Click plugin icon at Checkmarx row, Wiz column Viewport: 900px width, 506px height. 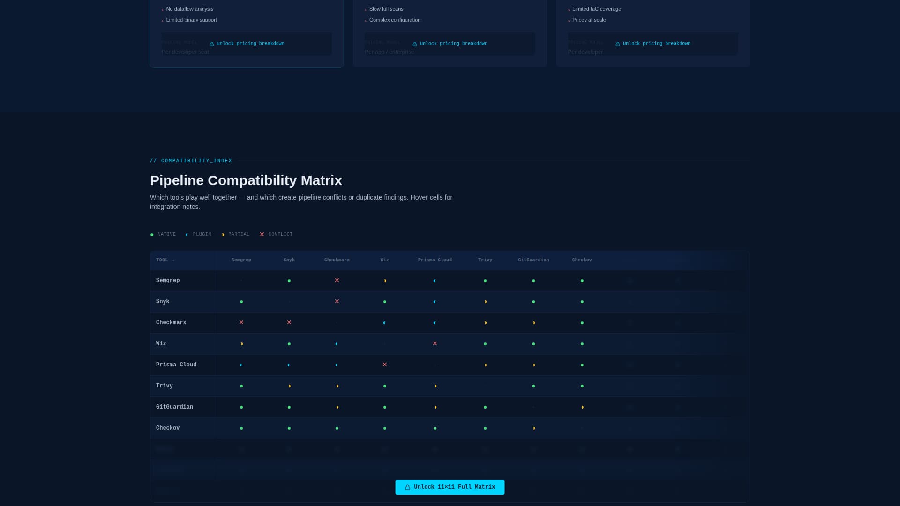(384, 323)
